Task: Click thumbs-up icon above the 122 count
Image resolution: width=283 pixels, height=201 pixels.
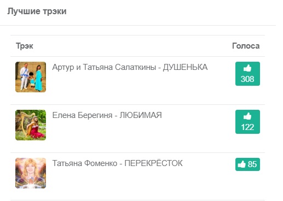Action: click(x=247, y=116)
